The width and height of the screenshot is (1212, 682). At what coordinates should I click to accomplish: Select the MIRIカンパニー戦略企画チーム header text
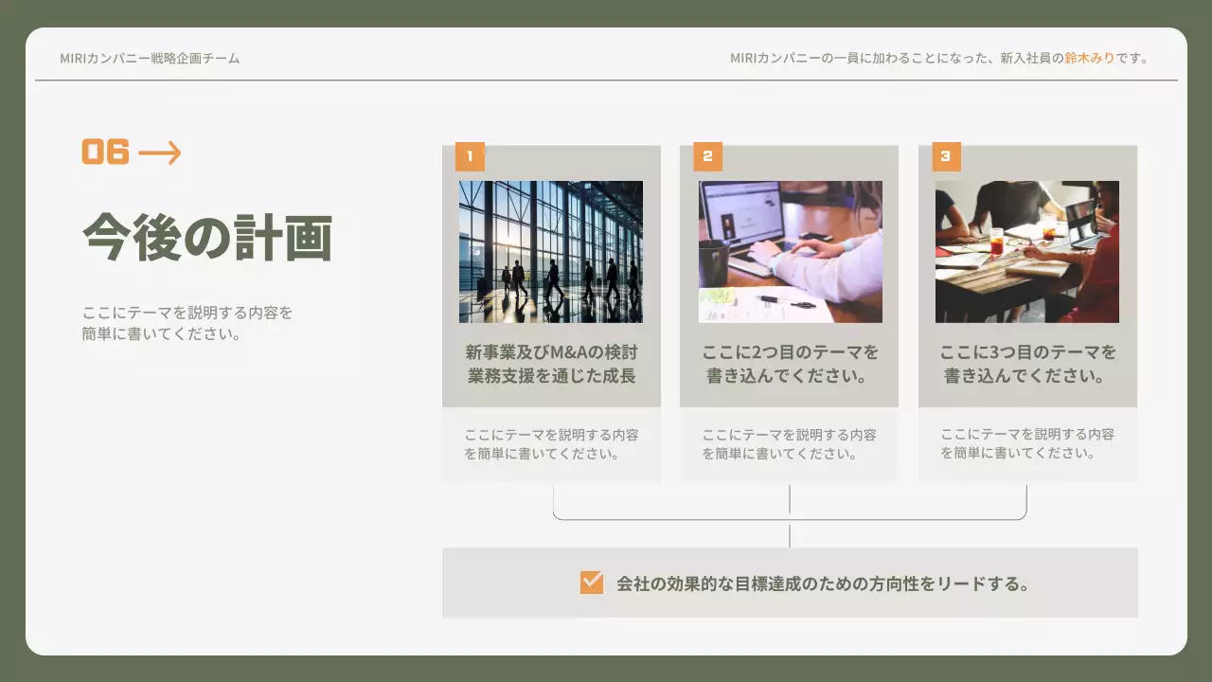point(150,58)
